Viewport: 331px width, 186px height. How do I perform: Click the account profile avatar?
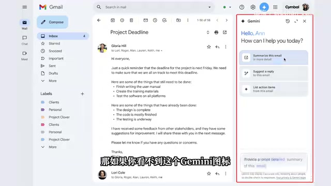[x=306, y=7]
